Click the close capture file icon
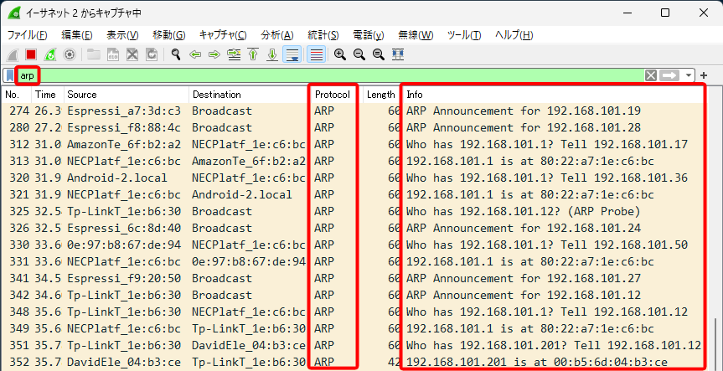This screenshot has width=723, height=371. [x=132, y=54]
